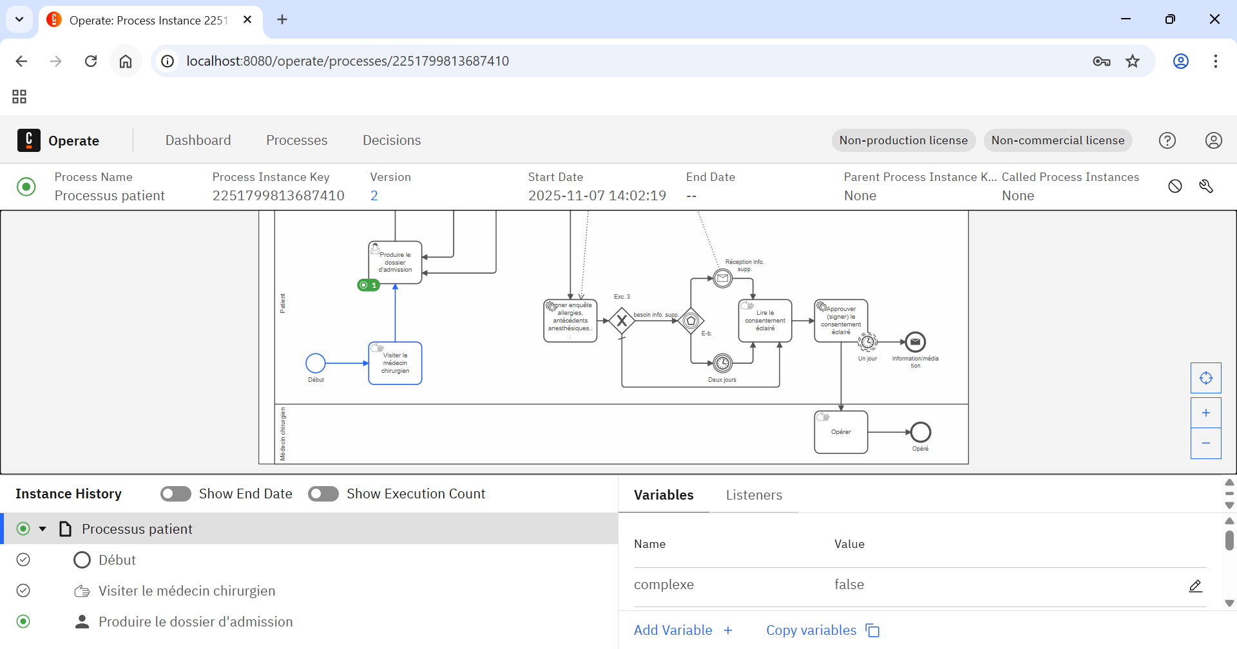Click the Operate logo icon
The height and width of the screenshot is (649, 1237).
click(28, 140)
